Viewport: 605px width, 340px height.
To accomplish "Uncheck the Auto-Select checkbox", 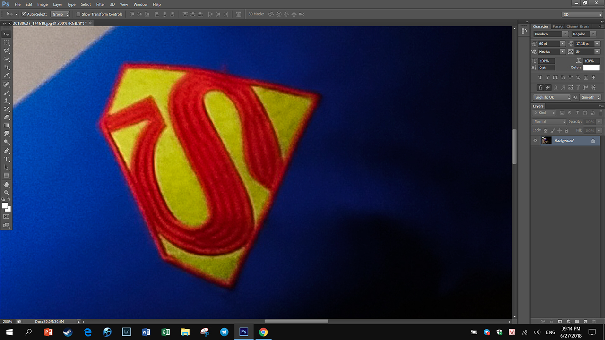I will pyautogui.click(x=24, y=14).
